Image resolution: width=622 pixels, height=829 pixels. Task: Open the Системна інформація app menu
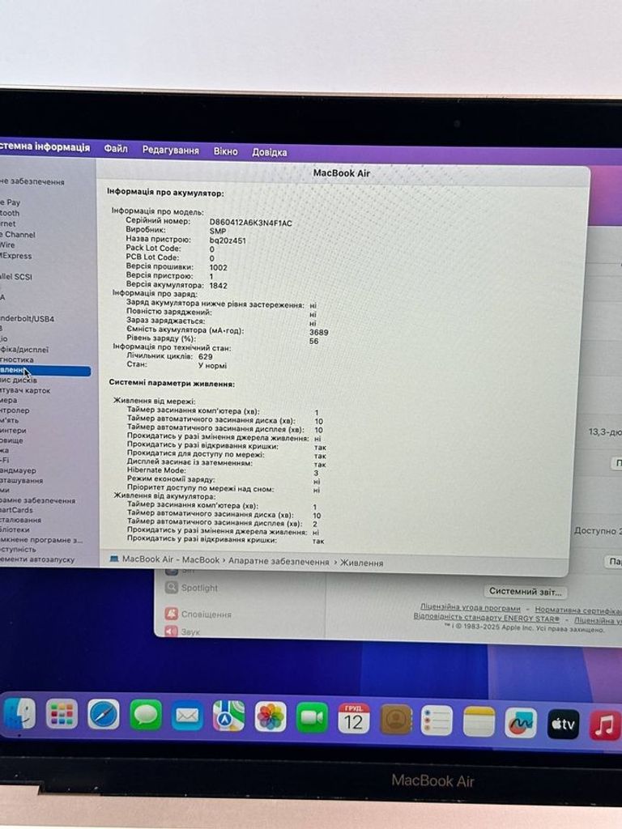click(x=45, y=147)
